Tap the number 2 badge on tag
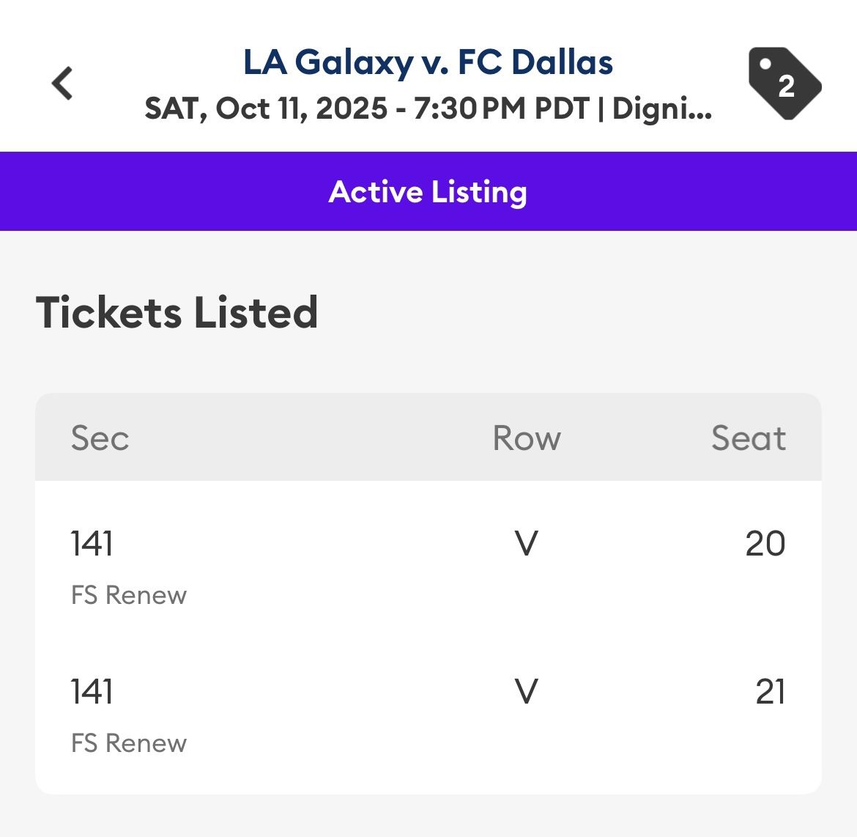This screenshot has width=857, height=837. (787, 86)
